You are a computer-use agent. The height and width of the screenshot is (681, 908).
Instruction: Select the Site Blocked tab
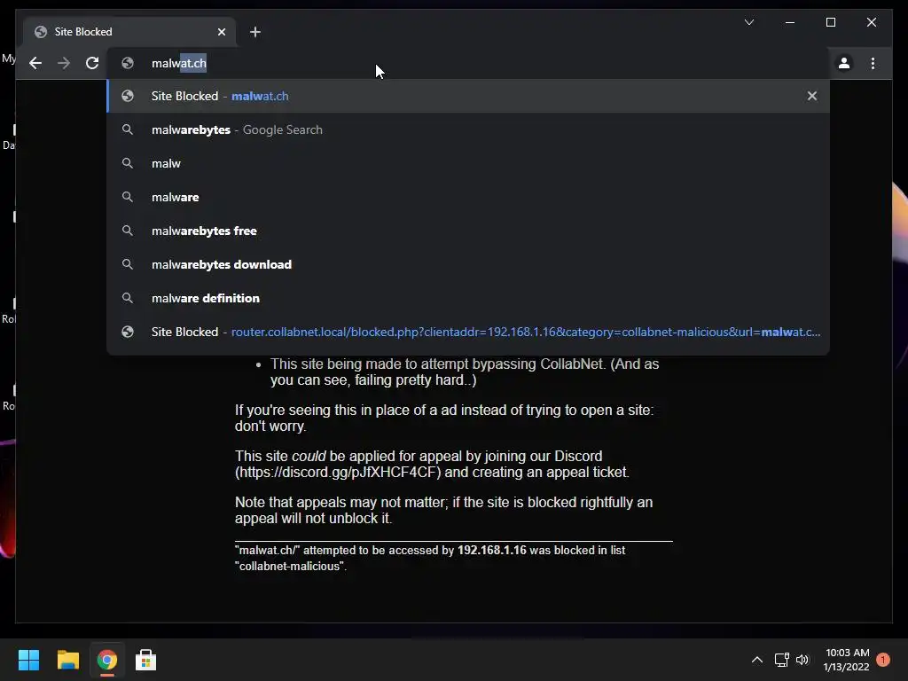[x=129, y=32]
